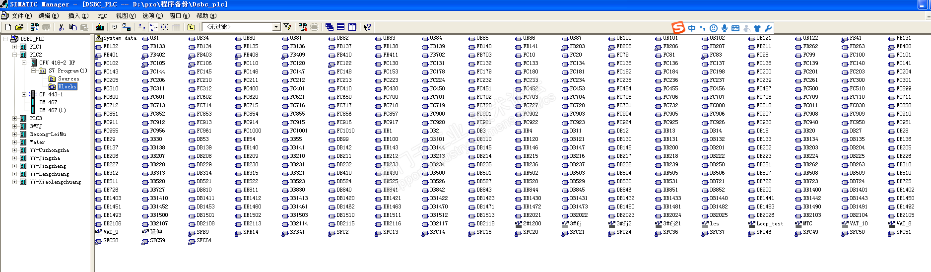Collapse the PLC2 station node

click(x=15, y=55)
